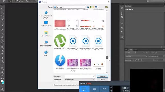This screenshot has width=165, height=92.
Task: Select the Blur tool
Action: click(x=2, y=51)
